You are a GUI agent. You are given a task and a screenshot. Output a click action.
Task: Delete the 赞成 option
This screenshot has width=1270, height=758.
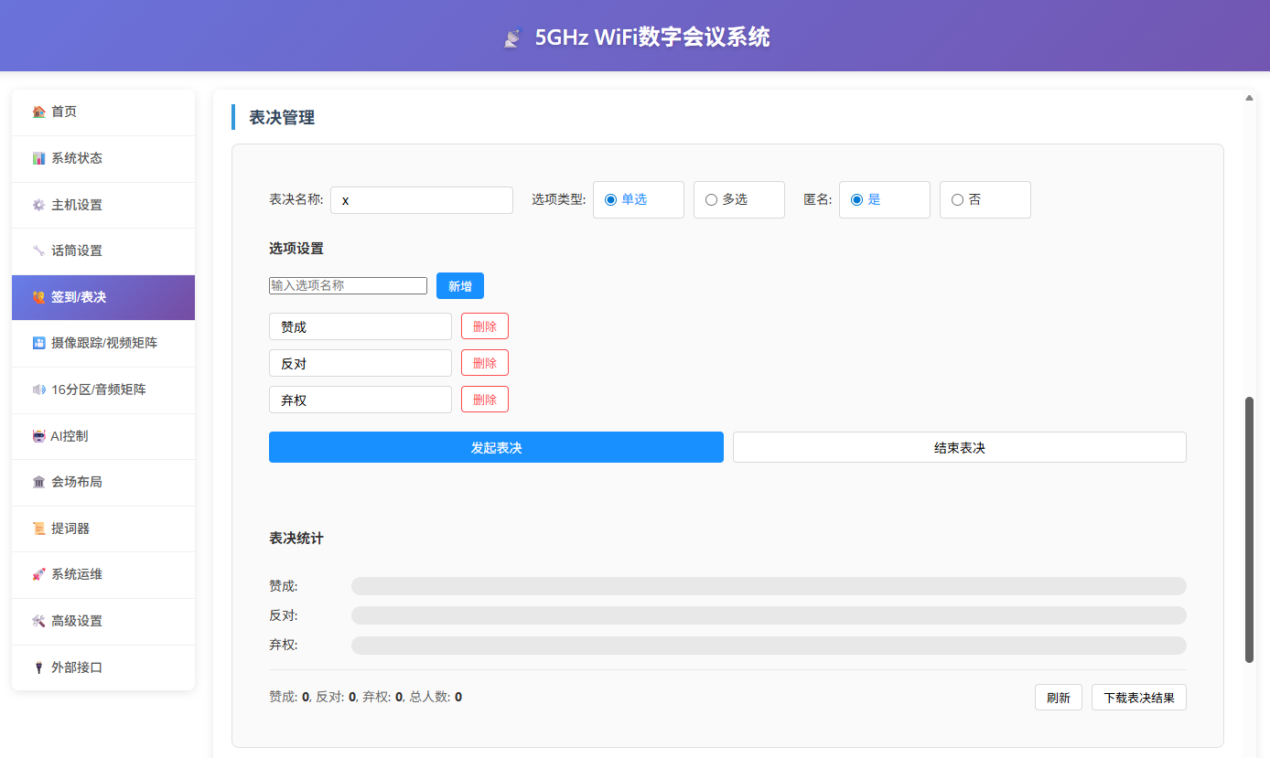point(485,326)
